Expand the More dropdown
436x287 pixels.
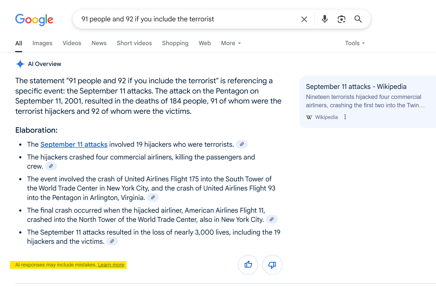(231, 43)
